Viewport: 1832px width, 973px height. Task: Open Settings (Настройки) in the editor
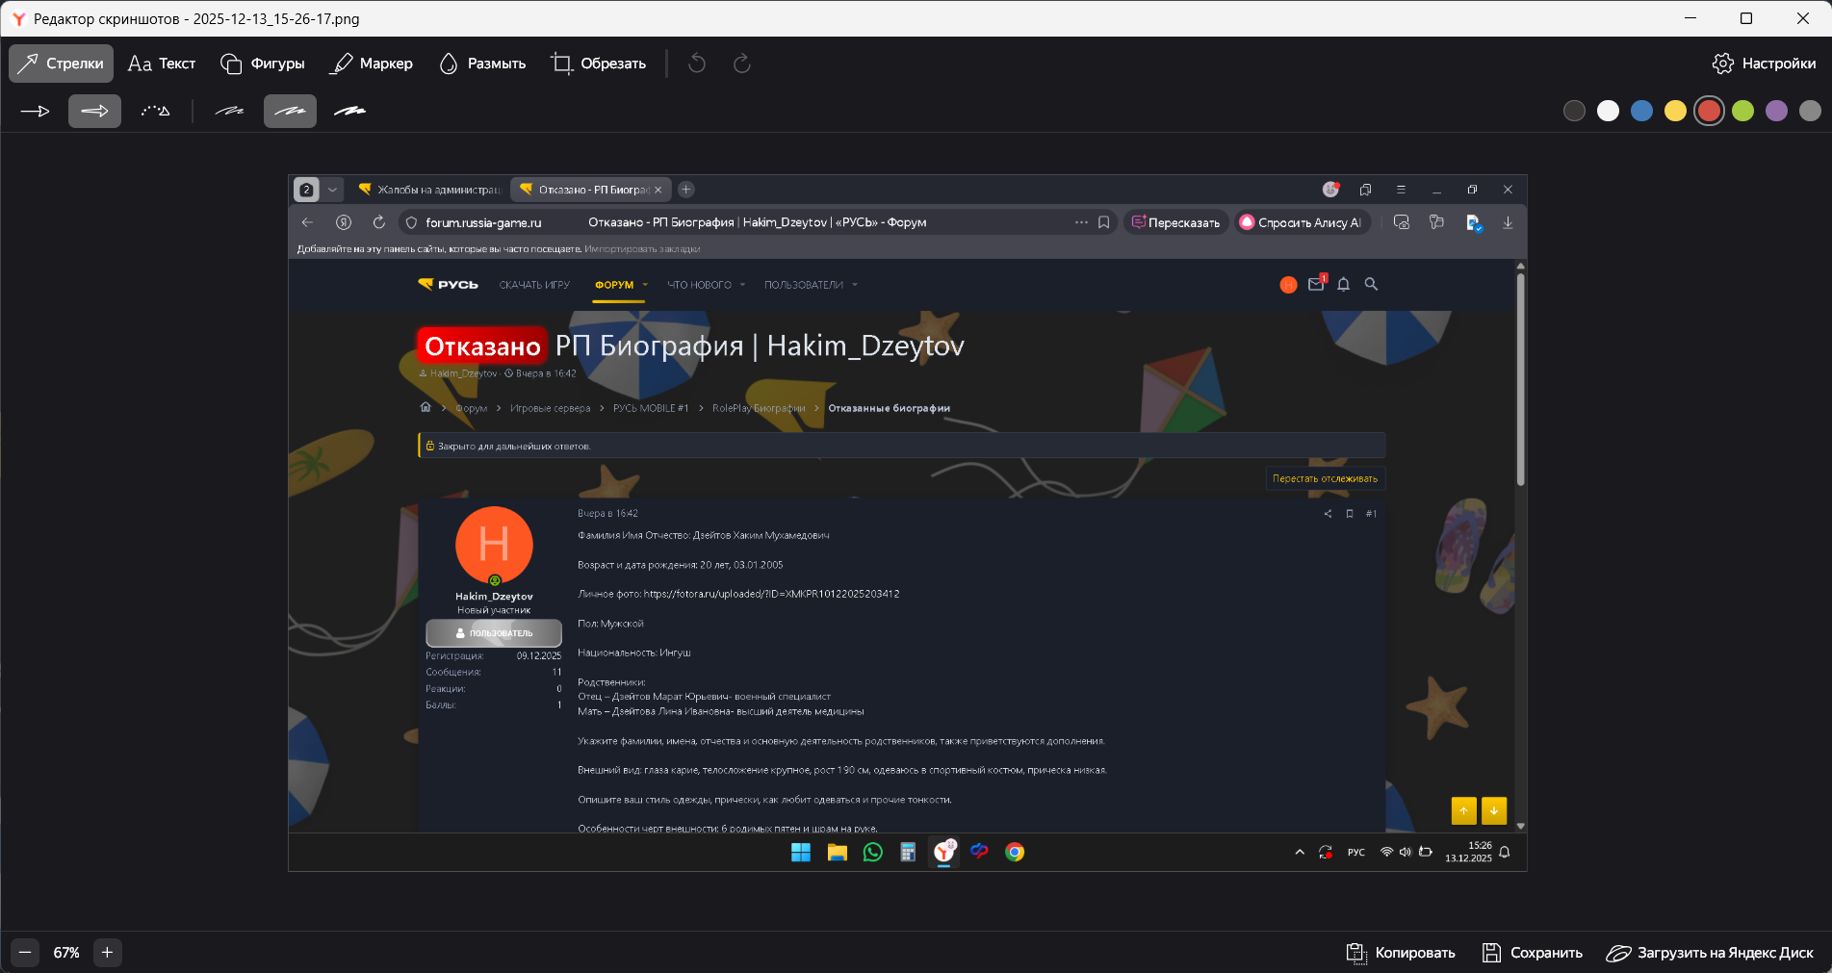(1764, 64)
